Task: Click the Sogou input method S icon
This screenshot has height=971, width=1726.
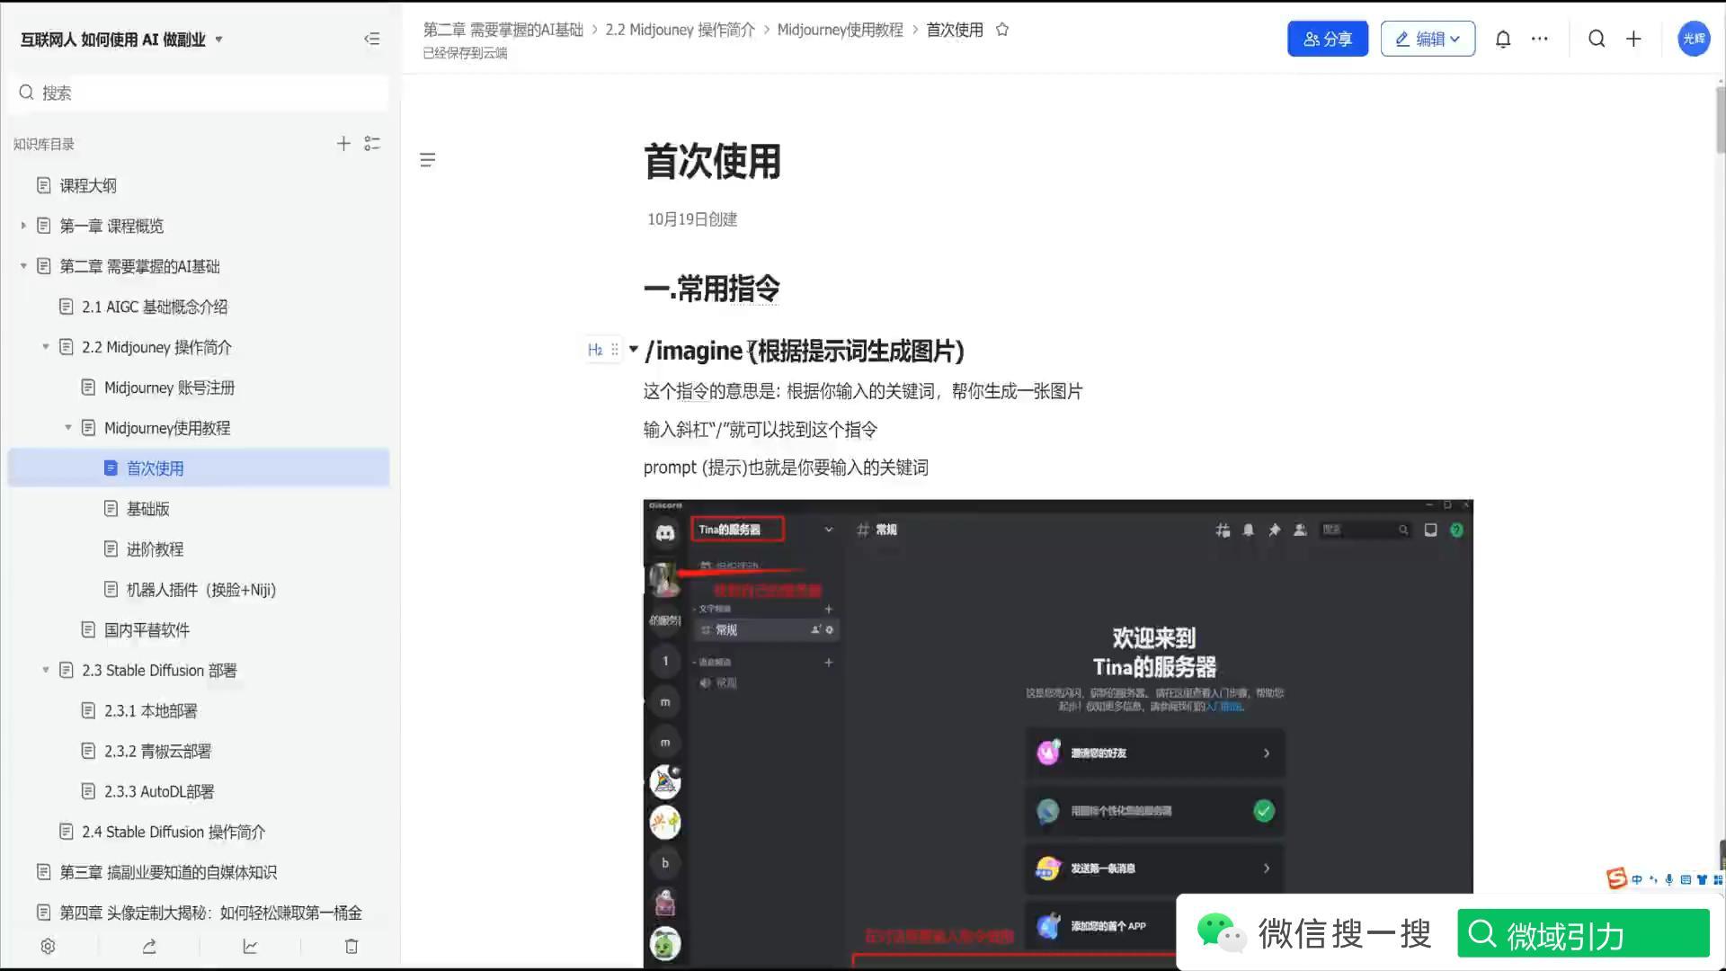Action: [1616, 878]
